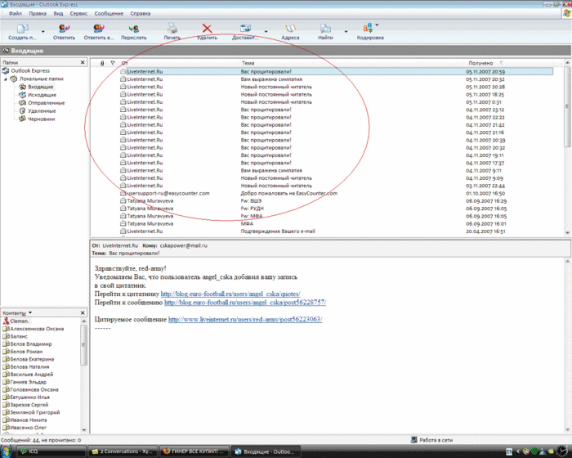572x458 pixels.
Task: Select Outlook Express root in folder tree
Action: (30, 71)
